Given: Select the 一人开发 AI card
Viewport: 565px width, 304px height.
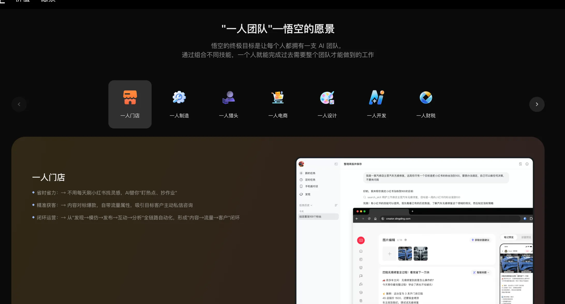Looking at the screenshot, I should pos(377,104).
